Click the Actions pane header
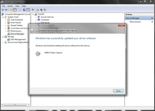 (x=139, y=14)
